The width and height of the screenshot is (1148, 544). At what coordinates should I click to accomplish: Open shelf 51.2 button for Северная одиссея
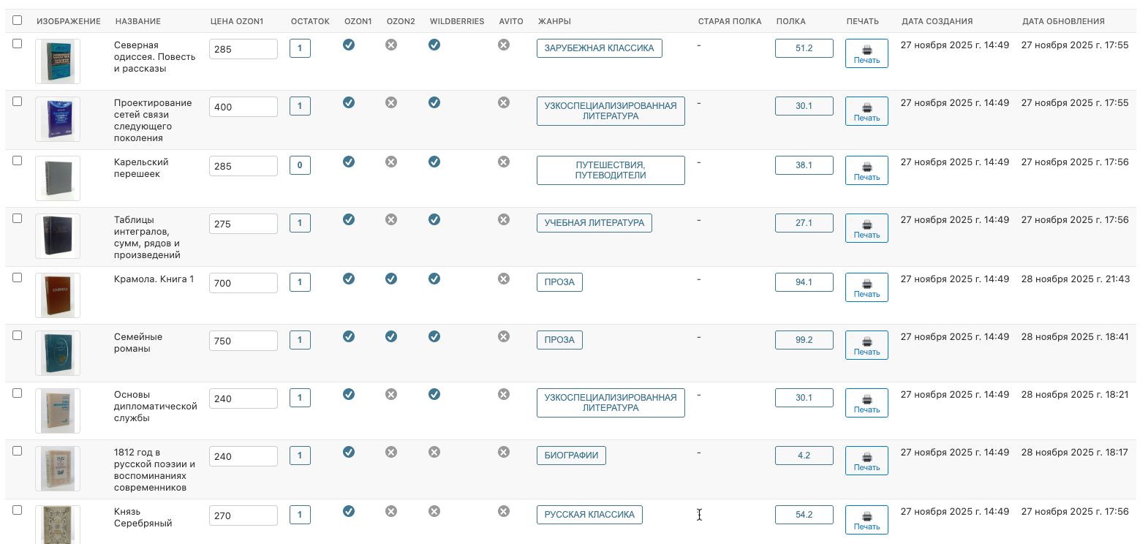[x=804, y=48]
